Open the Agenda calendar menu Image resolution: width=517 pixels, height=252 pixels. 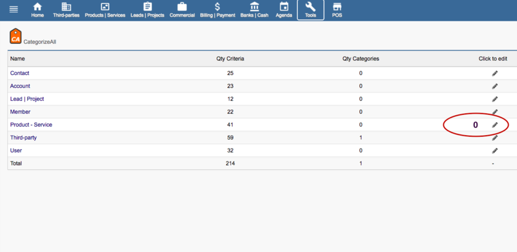point(284,10)
